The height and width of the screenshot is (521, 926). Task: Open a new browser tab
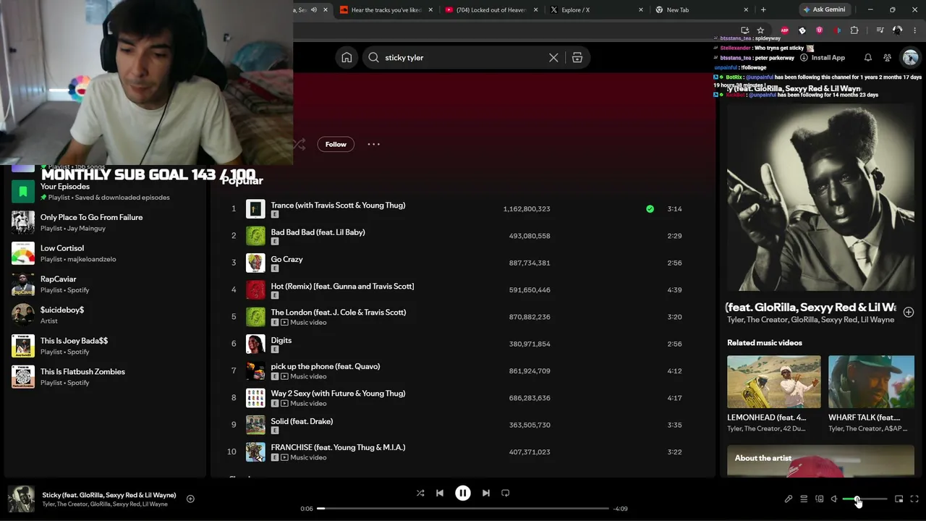763,10
